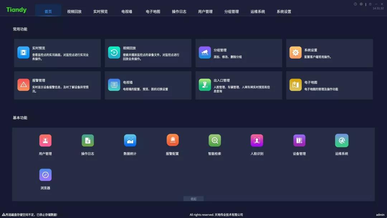Click the 运维系统 (Maintenance System) gear icon
Screen dimensions: 387x218
(341, 140)
